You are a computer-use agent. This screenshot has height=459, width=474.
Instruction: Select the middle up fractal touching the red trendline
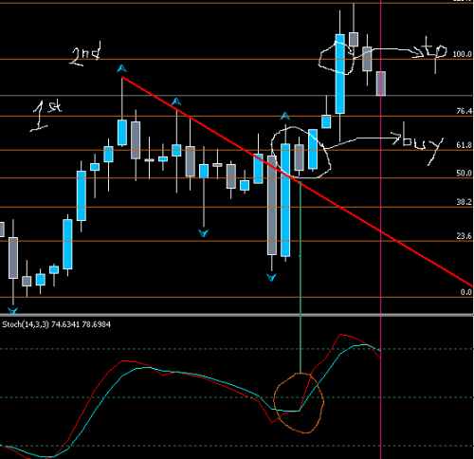click(x=176, y=101)
